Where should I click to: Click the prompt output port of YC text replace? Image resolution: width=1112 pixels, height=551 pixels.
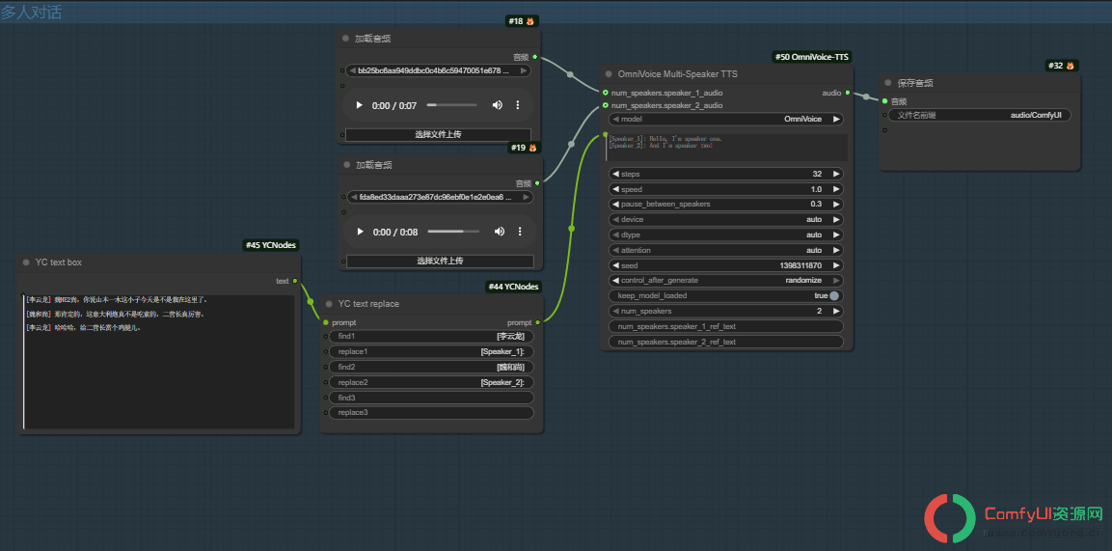(537, 322)
